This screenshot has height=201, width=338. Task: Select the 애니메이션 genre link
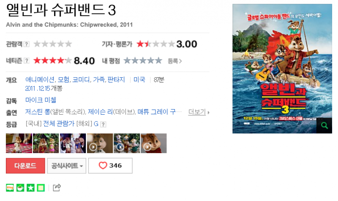[40, 80]
